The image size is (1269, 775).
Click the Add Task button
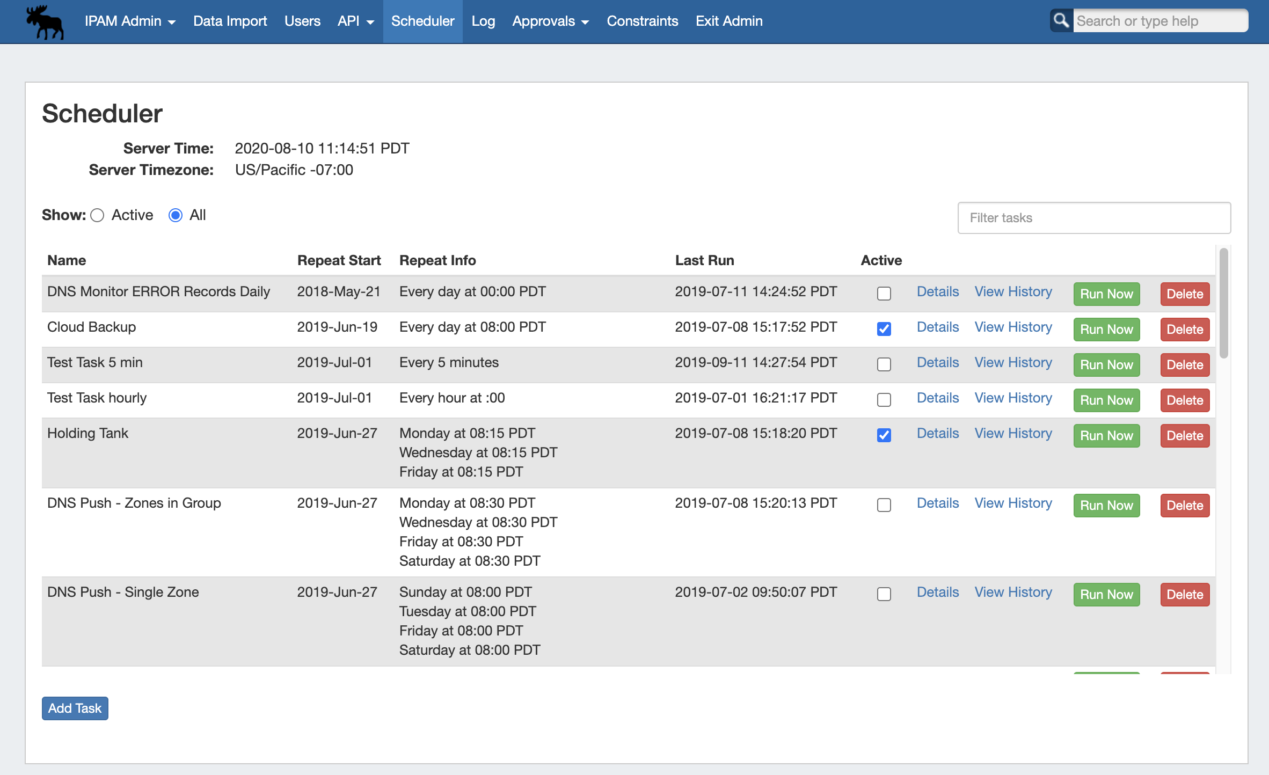[x=75, y=708]
